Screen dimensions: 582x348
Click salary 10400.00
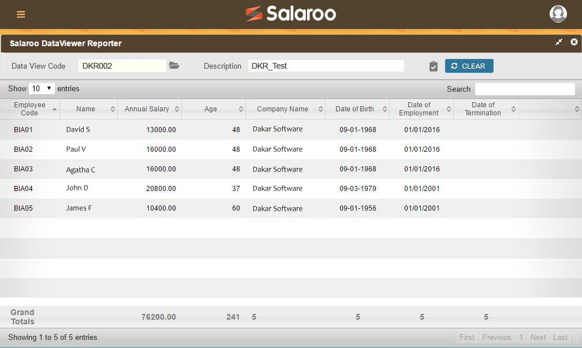(x=161, y=208)
